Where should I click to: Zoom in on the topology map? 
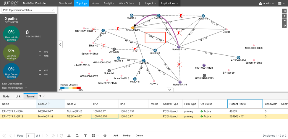pyautogui.click(x=284, y=16)
